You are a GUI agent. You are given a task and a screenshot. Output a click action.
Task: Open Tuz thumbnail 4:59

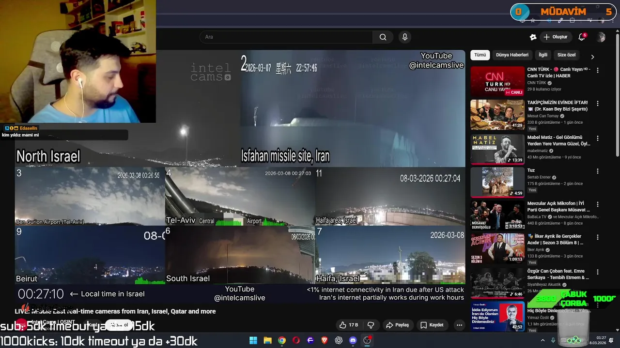point(497,182)
